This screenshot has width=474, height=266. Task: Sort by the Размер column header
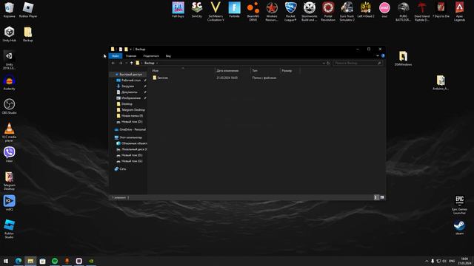[287, 71]
